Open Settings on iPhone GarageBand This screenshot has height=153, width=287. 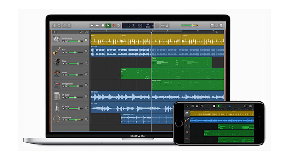(251, 106)
